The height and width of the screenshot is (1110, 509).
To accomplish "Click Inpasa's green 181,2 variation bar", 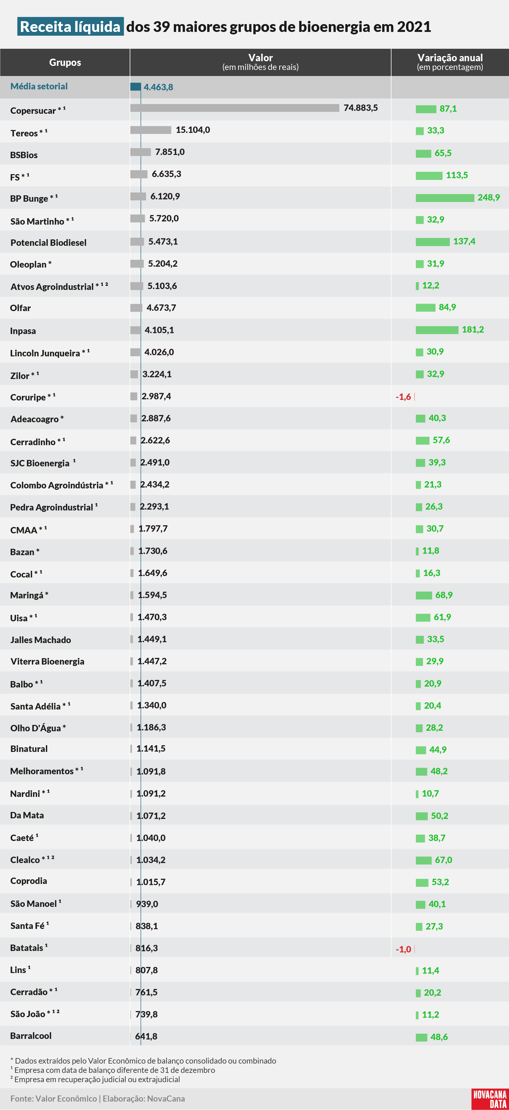I will [437, 330].
